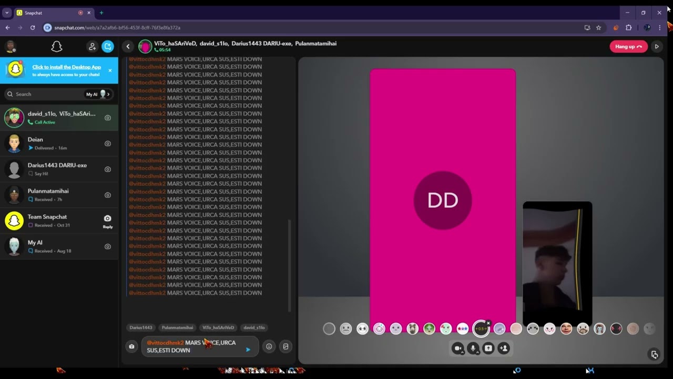Dismiss the Desktop App install banner
Viewport: 673px width, 379px height.
110,71
